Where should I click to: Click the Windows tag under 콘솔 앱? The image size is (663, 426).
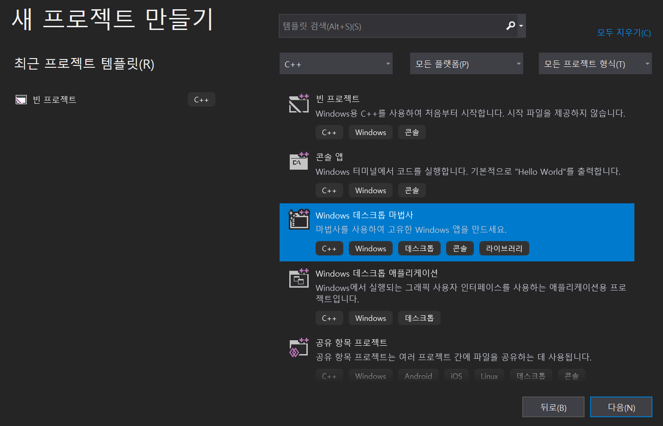pyautogui.click(x=370, y=190)
